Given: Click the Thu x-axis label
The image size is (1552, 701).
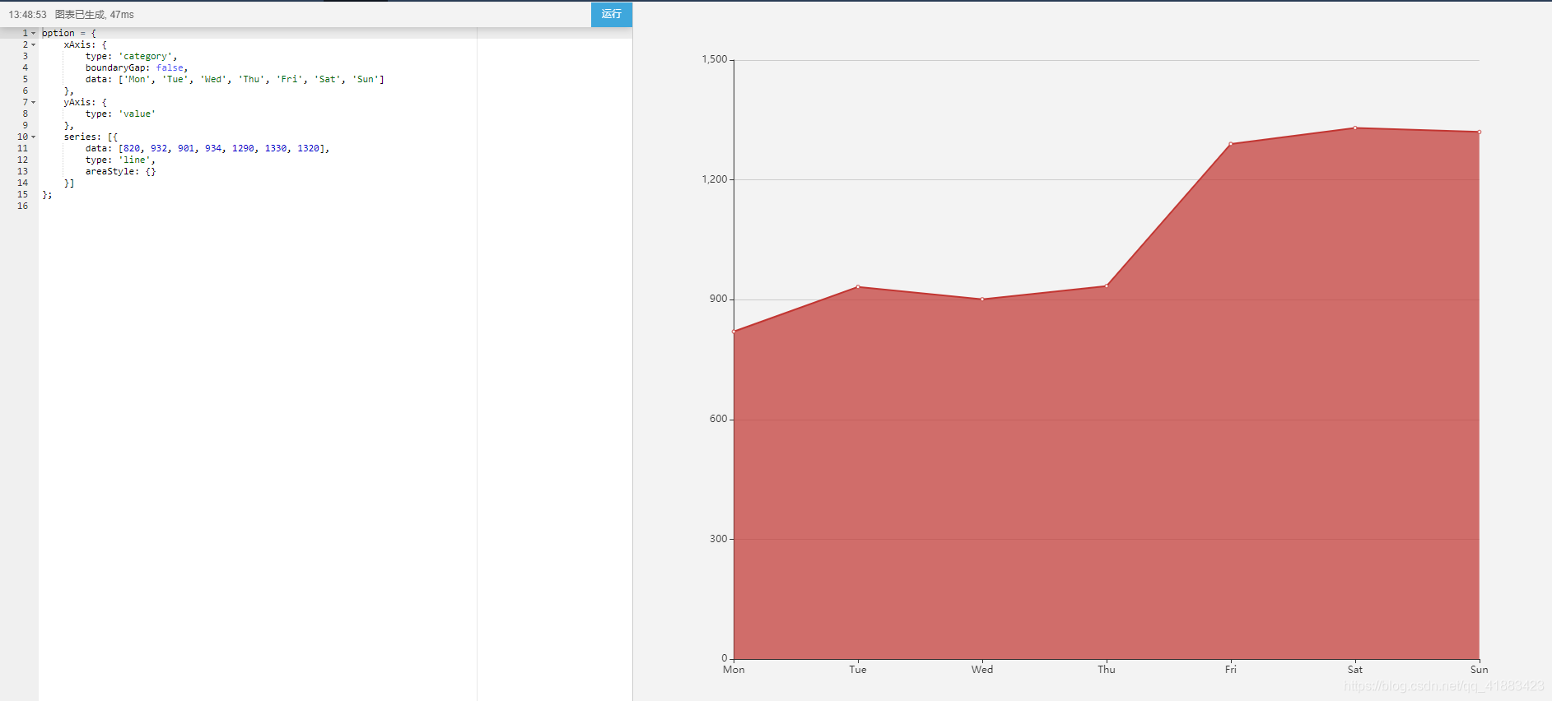Looking at the screenshot, I should click(1107, 670).
